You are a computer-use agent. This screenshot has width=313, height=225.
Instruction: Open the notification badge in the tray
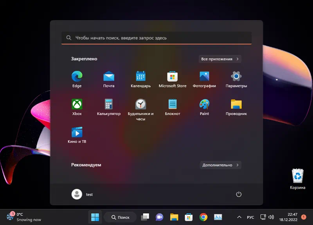pos(304,217)
